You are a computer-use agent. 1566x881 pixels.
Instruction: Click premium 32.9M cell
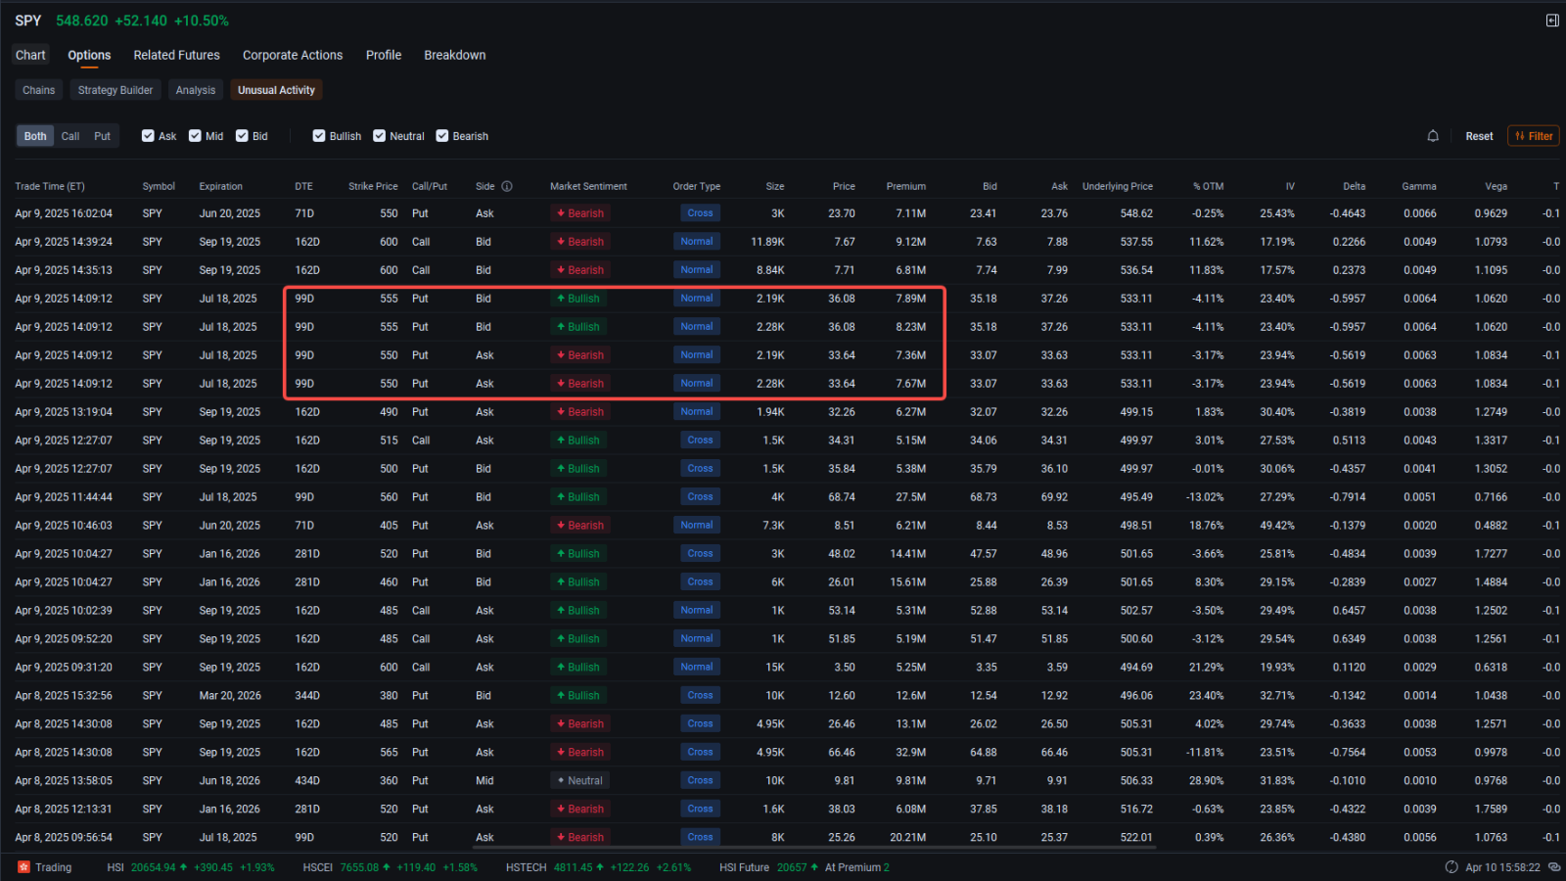[x=910, y=753]
